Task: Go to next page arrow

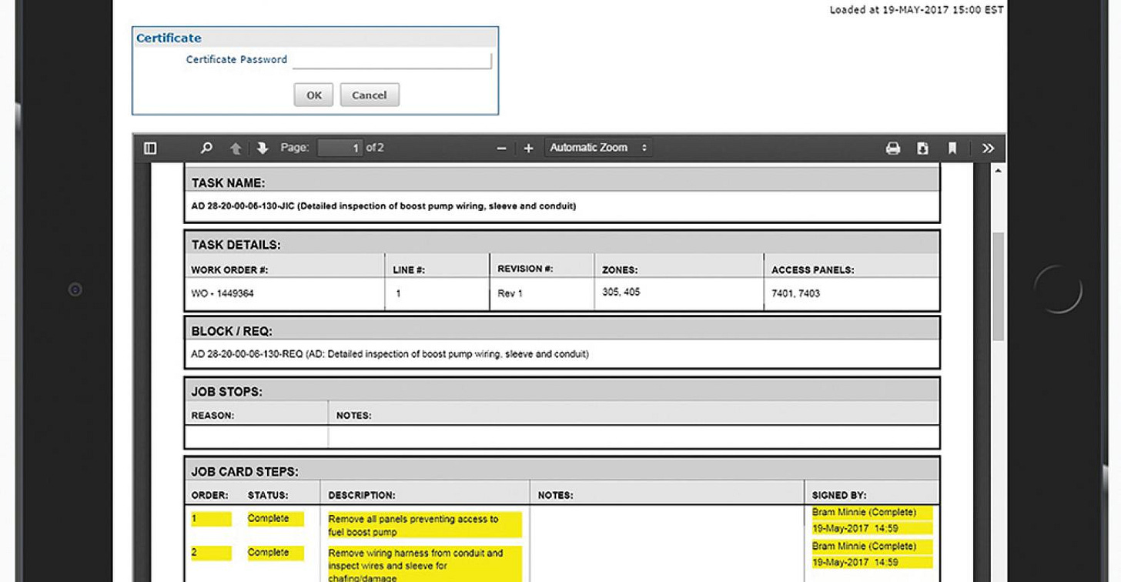Action: click(262, 148)
